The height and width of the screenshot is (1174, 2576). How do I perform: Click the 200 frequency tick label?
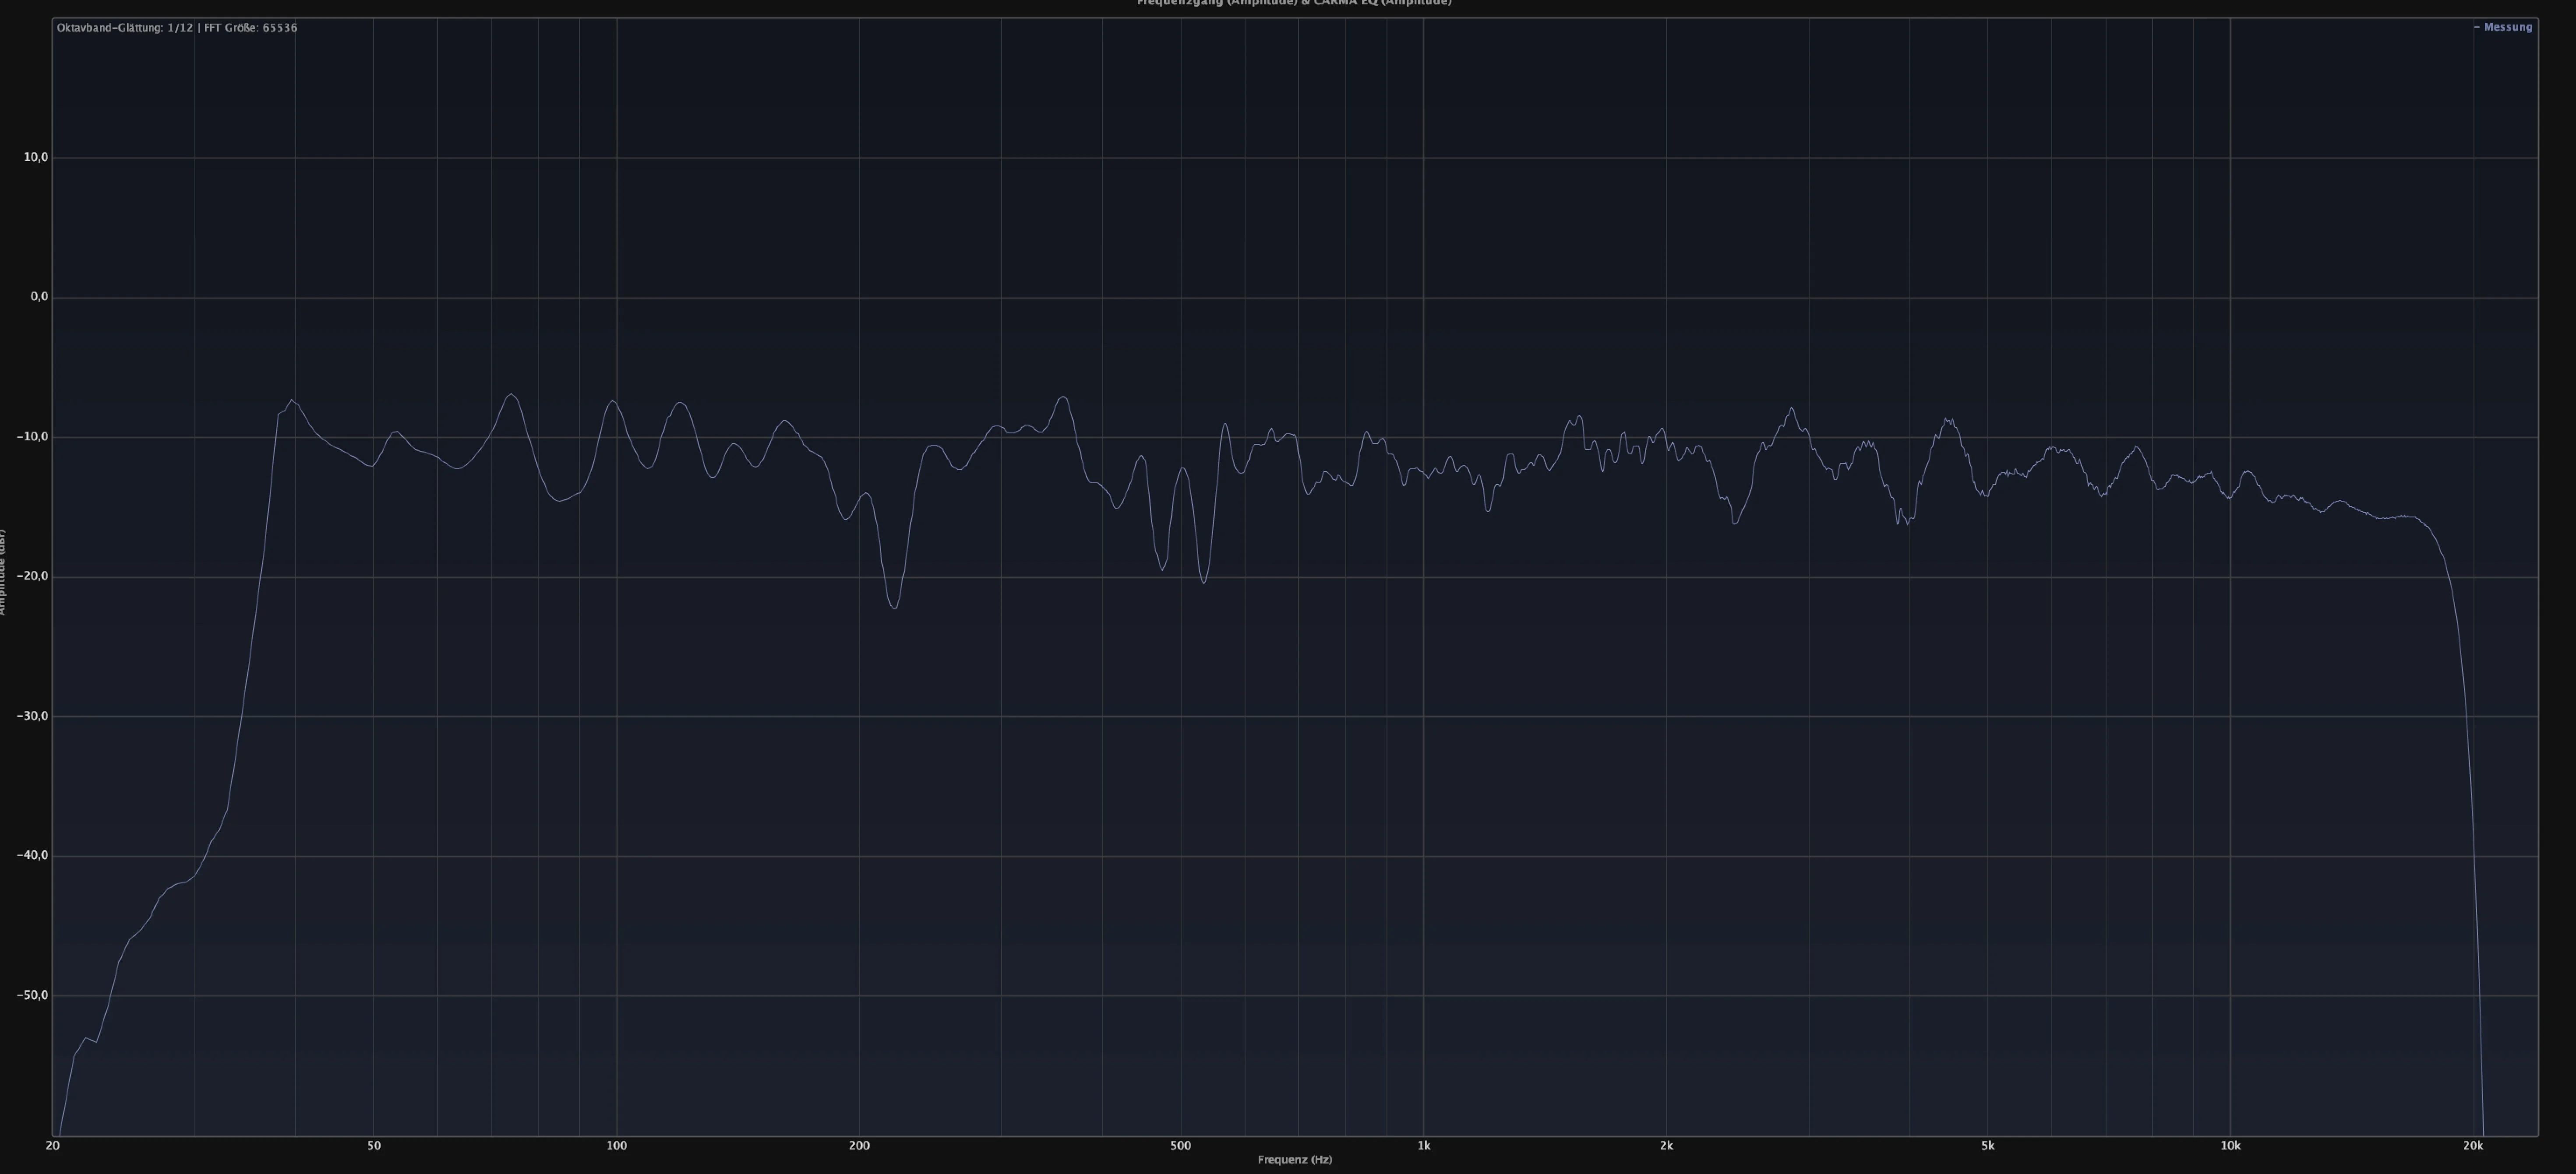tap(859, 1146)
